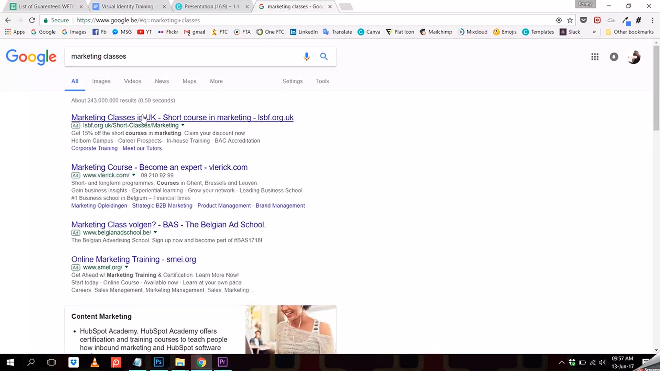Click the taskbar volume icon

(603, 362)
